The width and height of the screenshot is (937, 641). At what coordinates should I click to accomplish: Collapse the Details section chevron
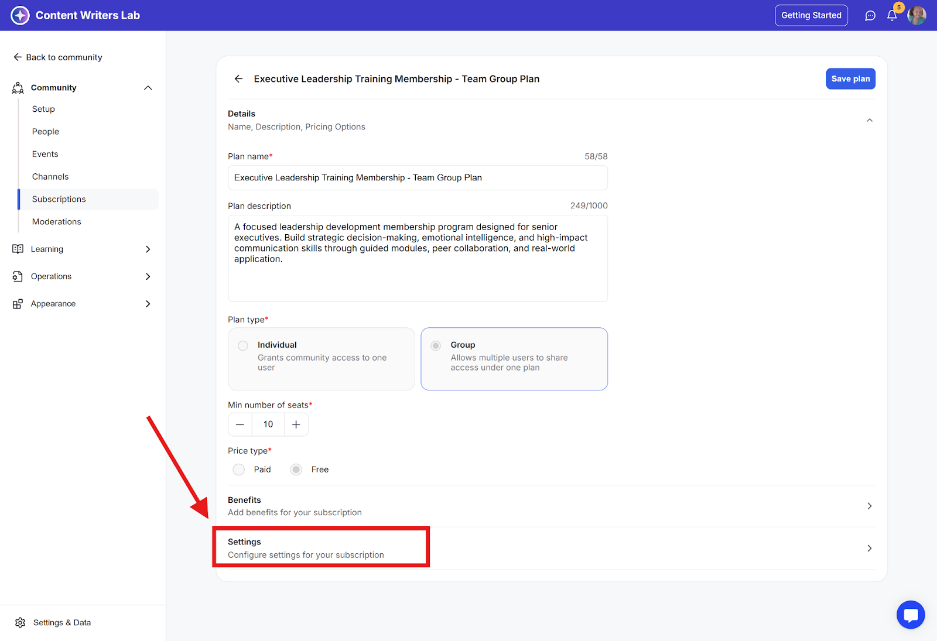click(870, 120)
